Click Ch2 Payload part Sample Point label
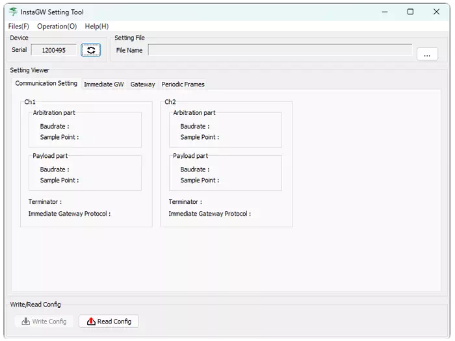The height and width of the screenshot is (341, 455). pyautogui.click(x=200, y=181)
